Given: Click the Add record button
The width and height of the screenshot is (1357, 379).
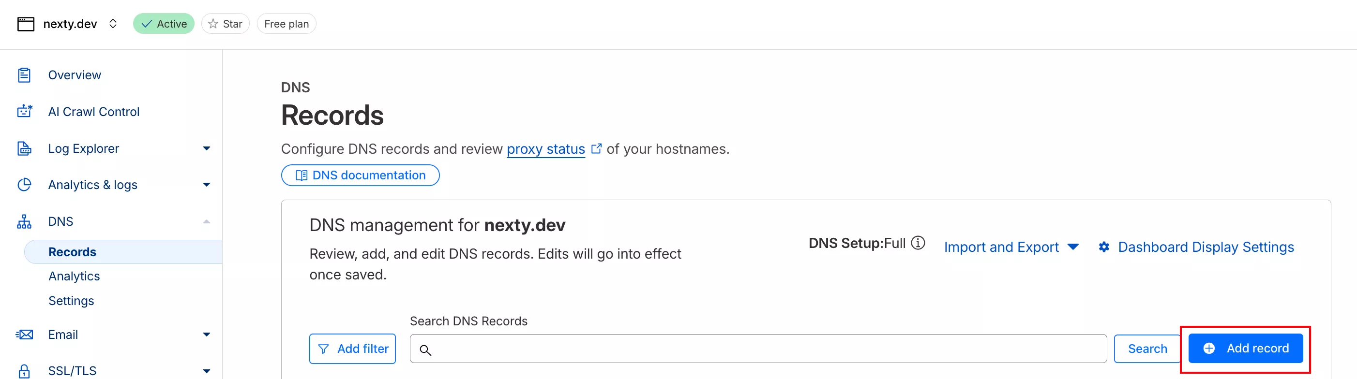Looking at the screenshot, I should click(x=1246, y=348).
